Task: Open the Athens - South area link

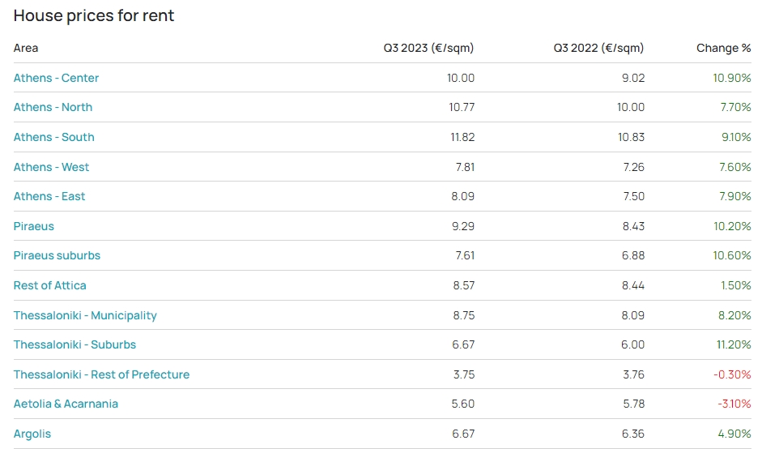Action: (x=53, y=137)
